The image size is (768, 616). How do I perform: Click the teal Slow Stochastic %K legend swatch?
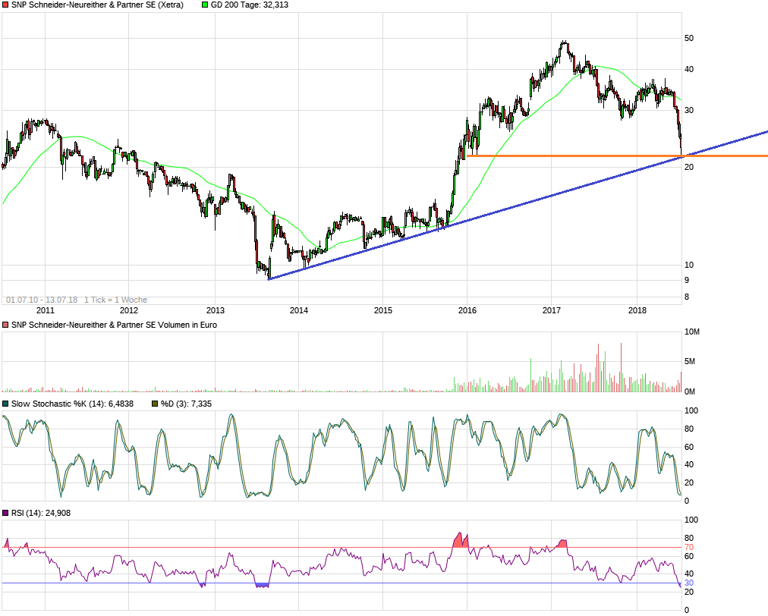(5, 404)
